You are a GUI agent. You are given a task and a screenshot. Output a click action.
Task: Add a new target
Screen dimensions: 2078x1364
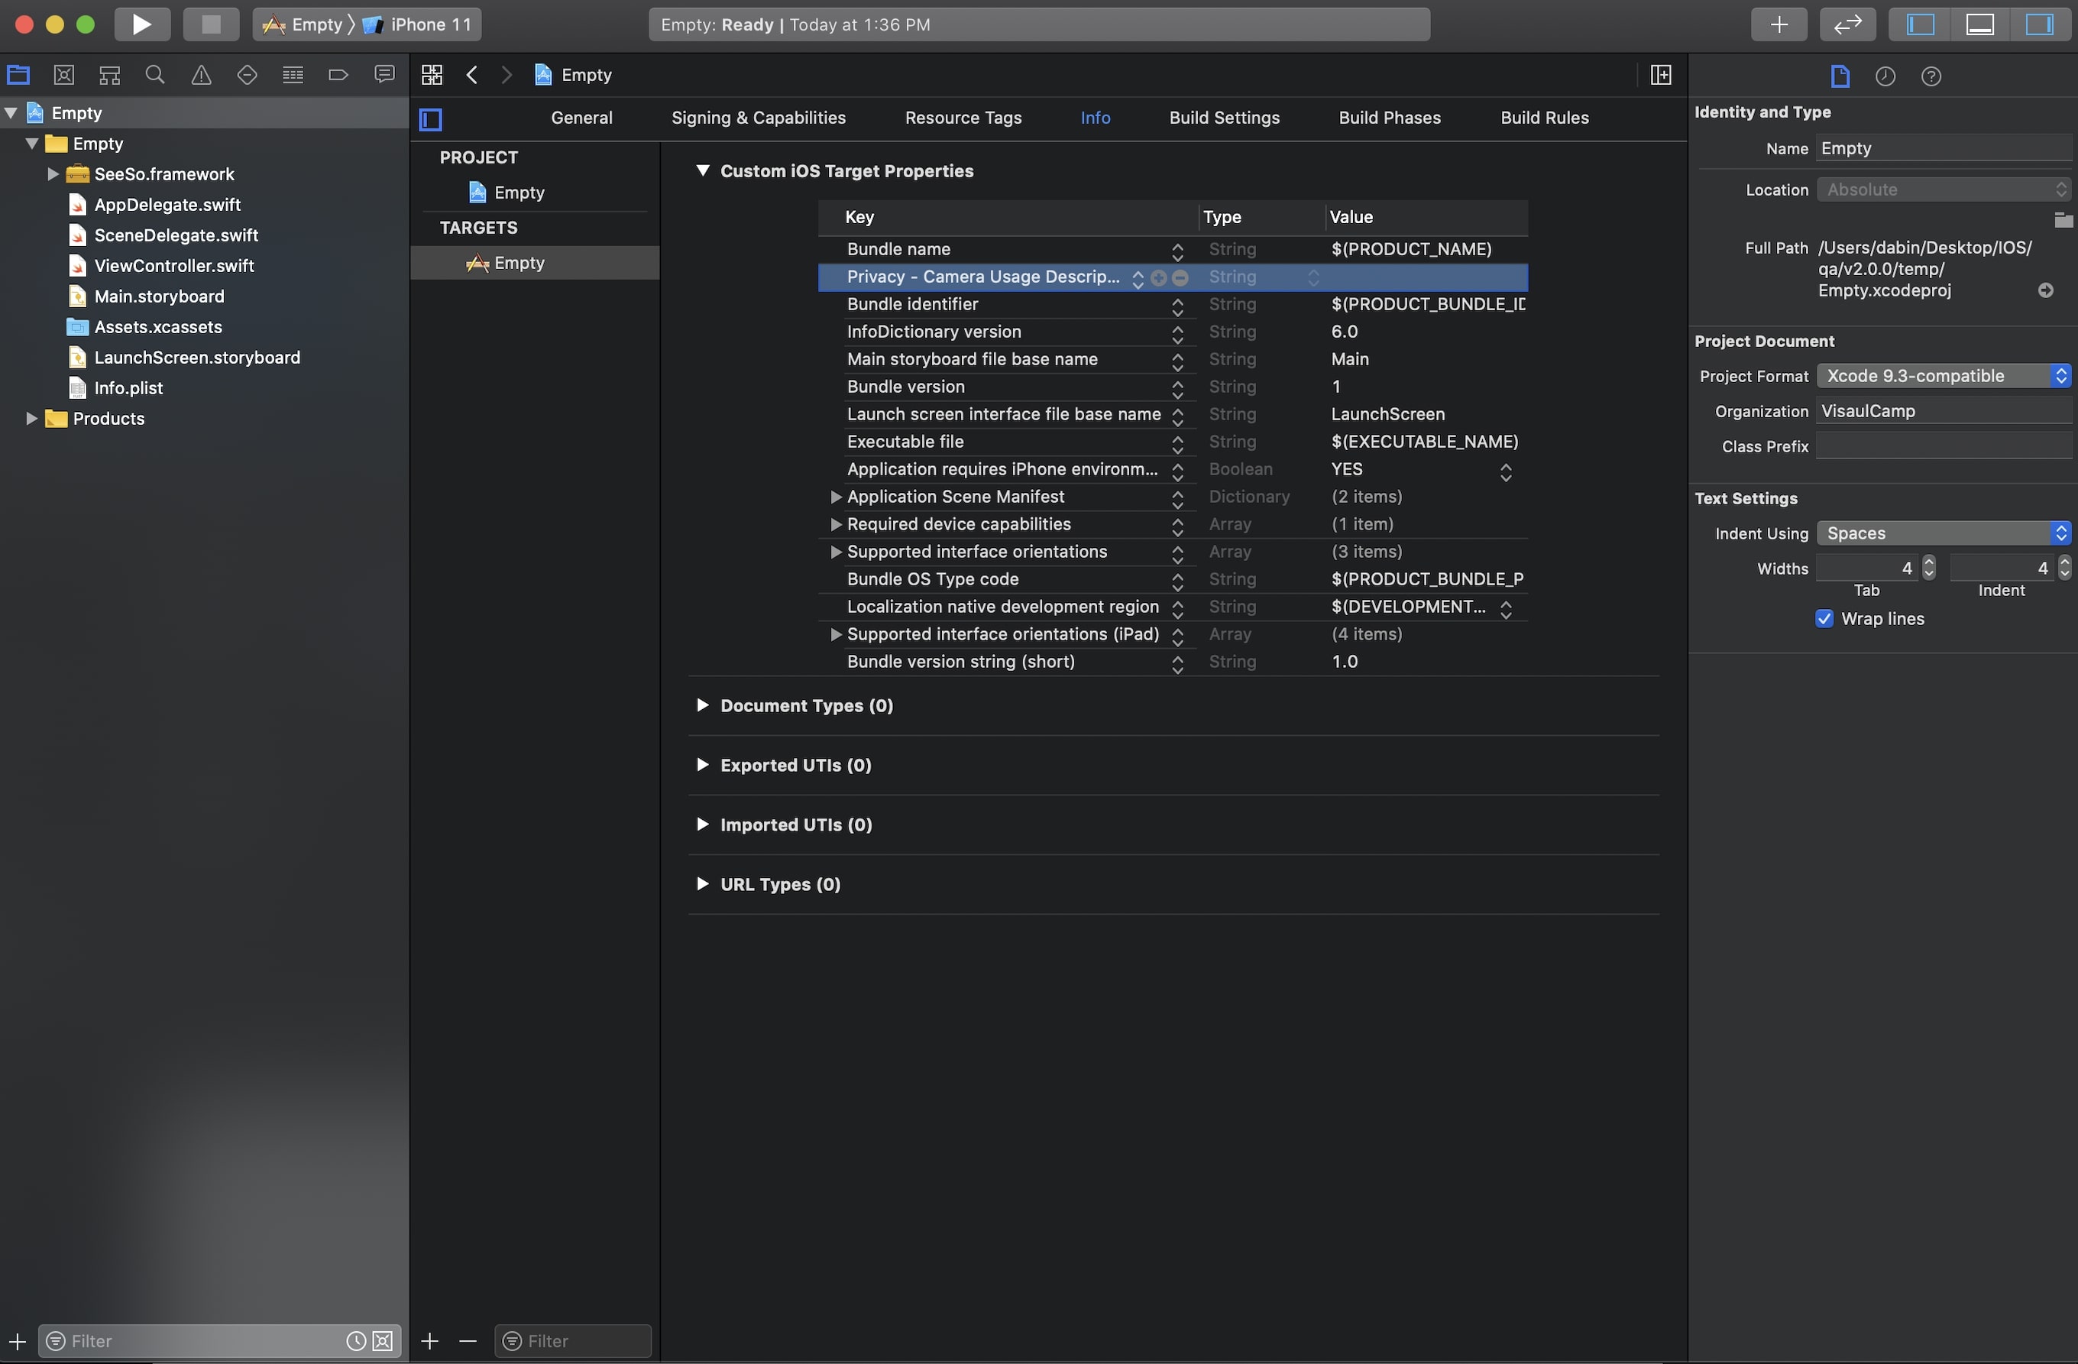pos(429,1341)
